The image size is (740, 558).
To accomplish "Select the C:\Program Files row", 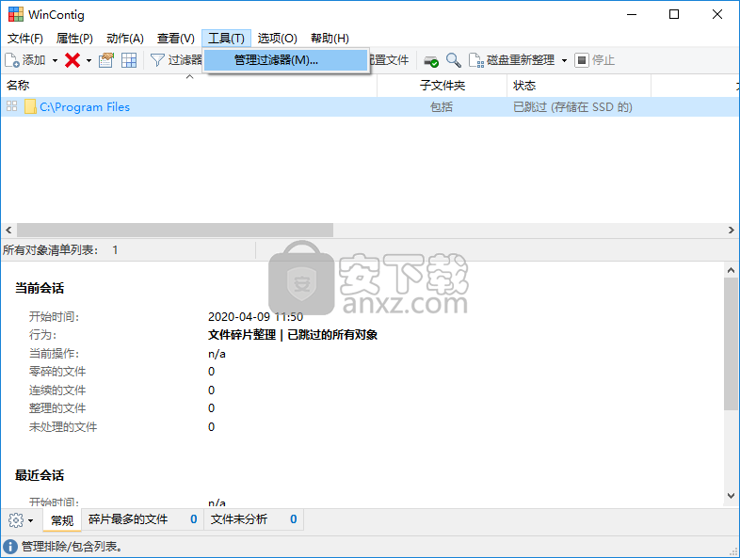I will [370, 107].
